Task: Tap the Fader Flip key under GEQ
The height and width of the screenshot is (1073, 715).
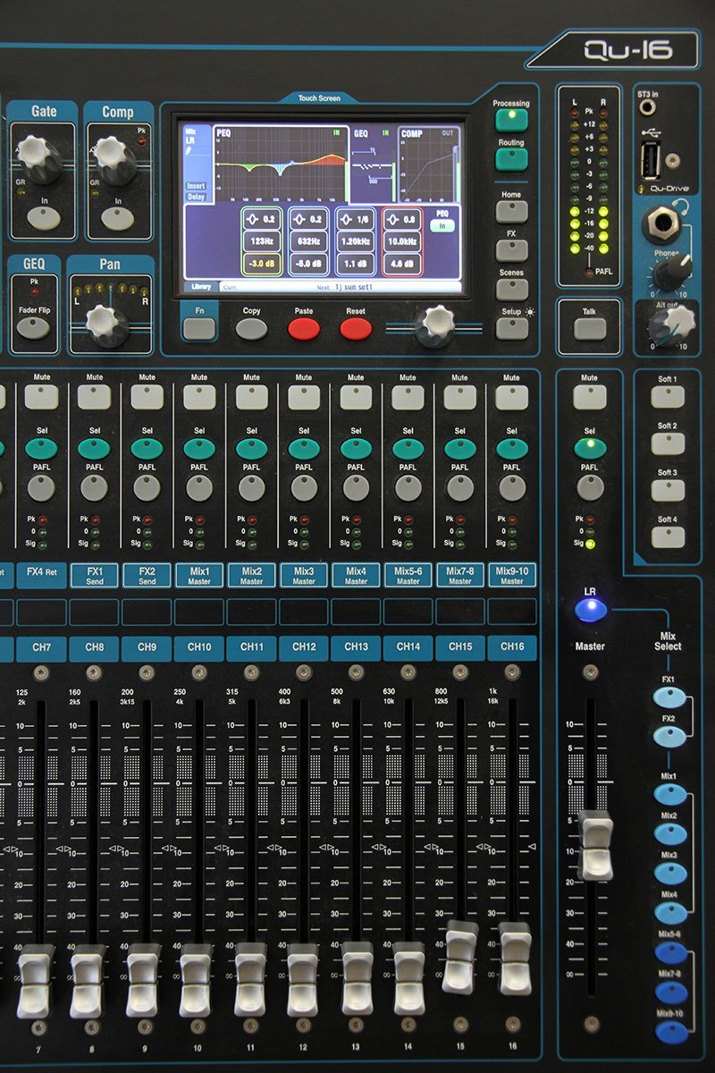Action: point(33,327)
